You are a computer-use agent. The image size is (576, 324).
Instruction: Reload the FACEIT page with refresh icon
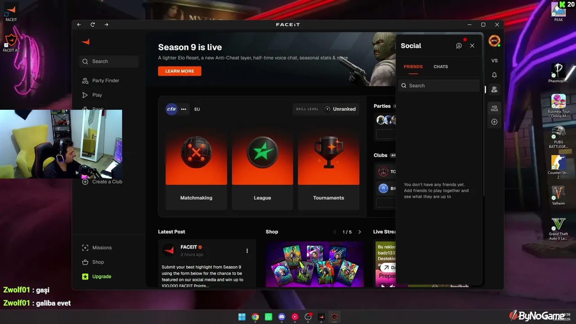[93, 25]
